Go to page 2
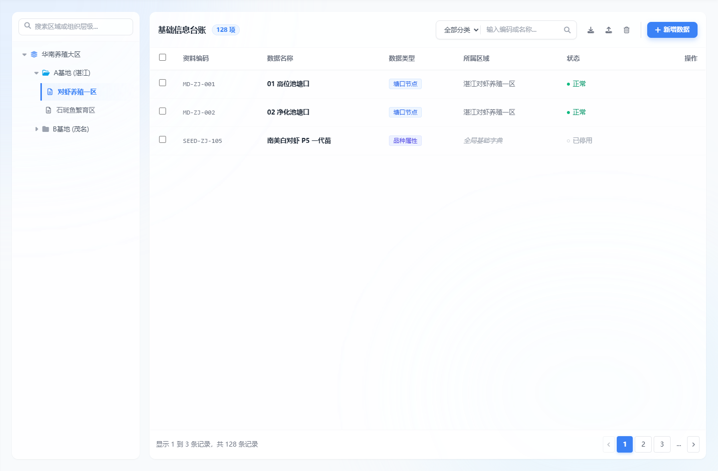Image resolution: width=718 pixels, height=471 pixels. point(643,444)
